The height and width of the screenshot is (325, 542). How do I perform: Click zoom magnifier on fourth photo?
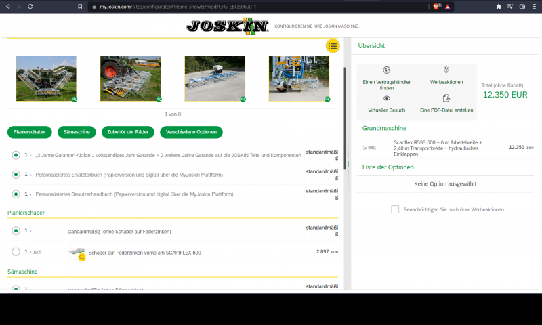[x=327, y=99]
